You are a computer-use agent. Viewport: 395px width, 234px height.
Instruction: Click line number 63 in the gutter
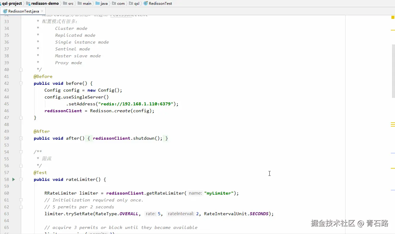point(7,214)
